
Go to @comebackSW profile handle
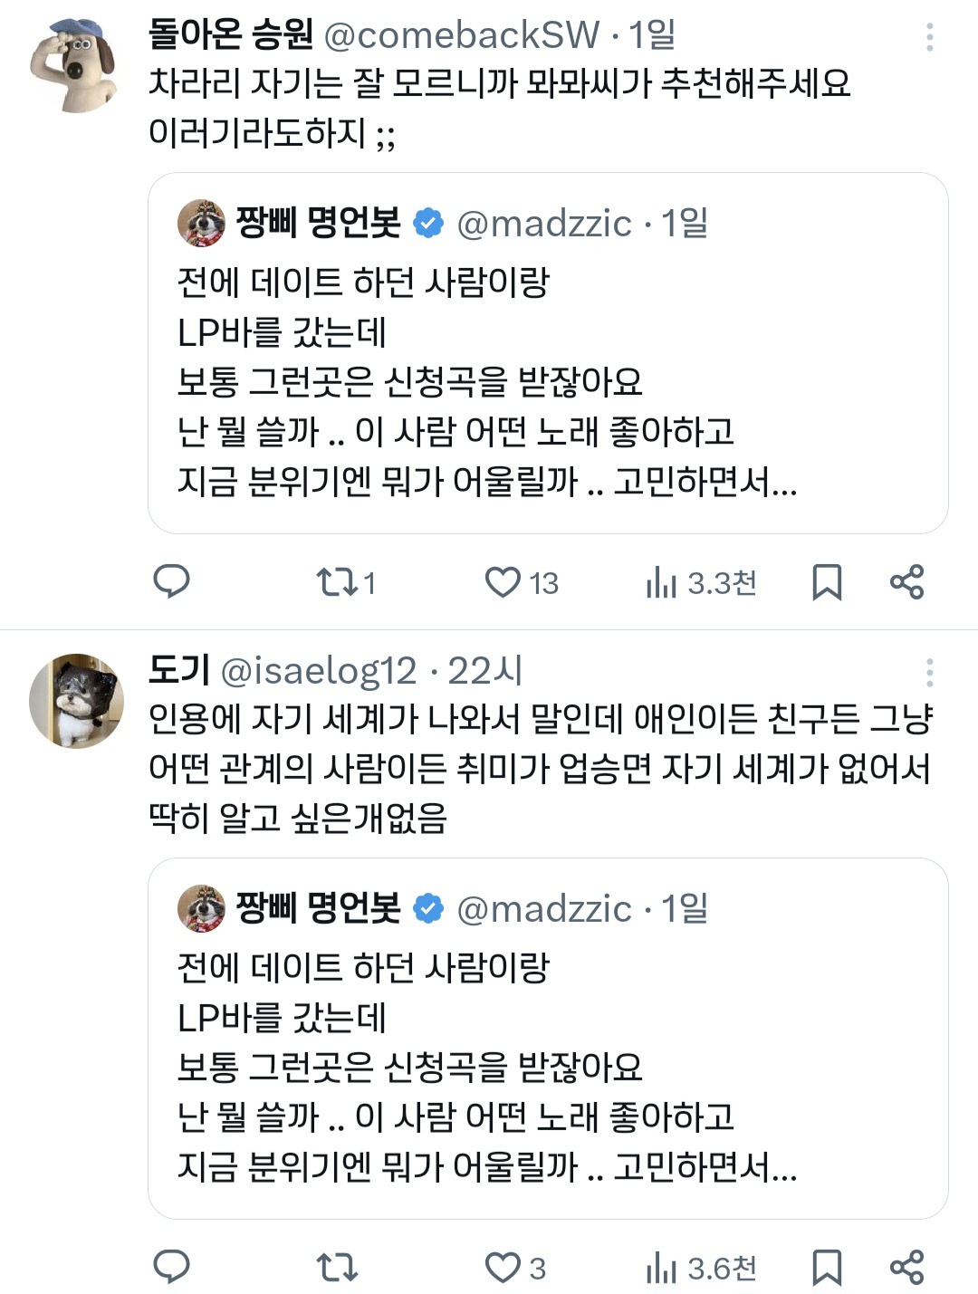(461, 35)
